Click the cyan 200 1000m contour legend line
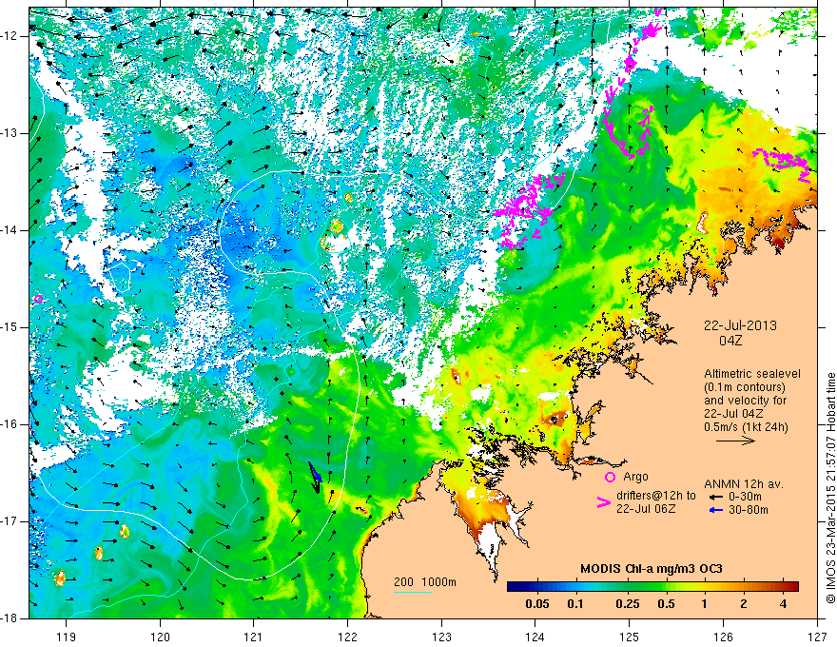Image resolution: width=837 pixels, height=647 pixels. point(412,592)
